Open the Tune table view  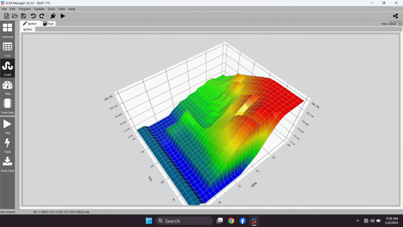(7, 49)
